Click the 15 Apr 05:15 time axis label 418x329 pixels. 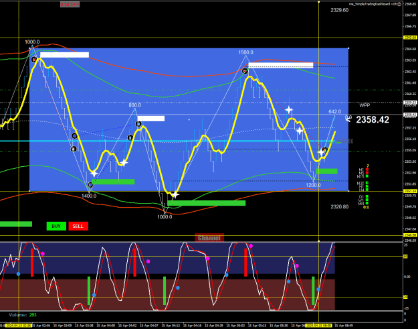click(257, 326)
